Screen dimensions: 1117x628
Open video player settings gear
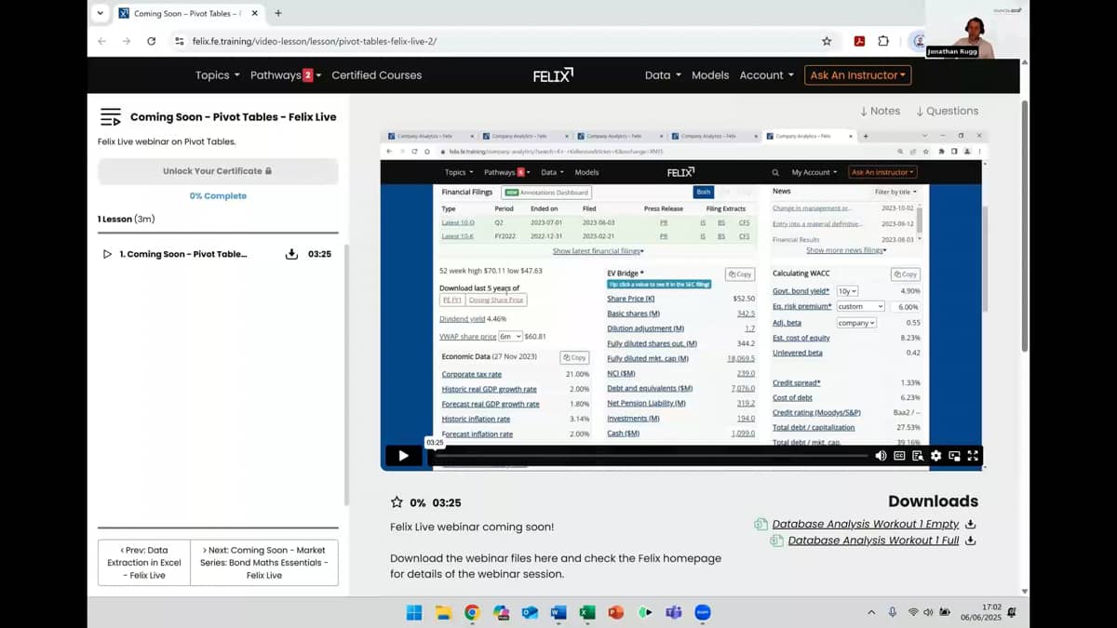coord(935,456)
